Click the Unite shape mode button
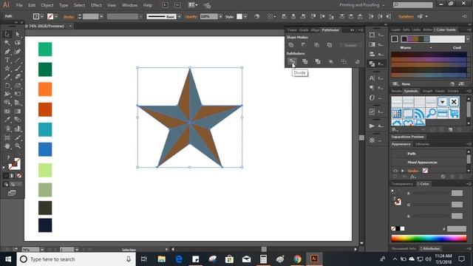 coord(290,45)
